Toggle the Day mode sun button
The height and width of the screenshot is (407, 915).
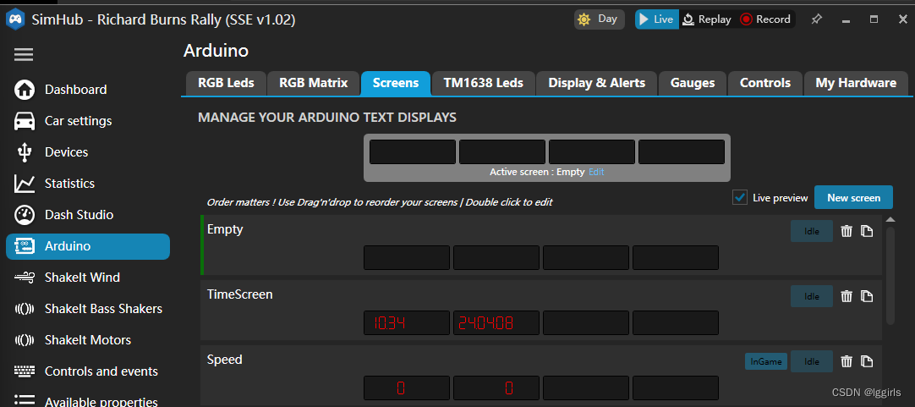(600, 19)
